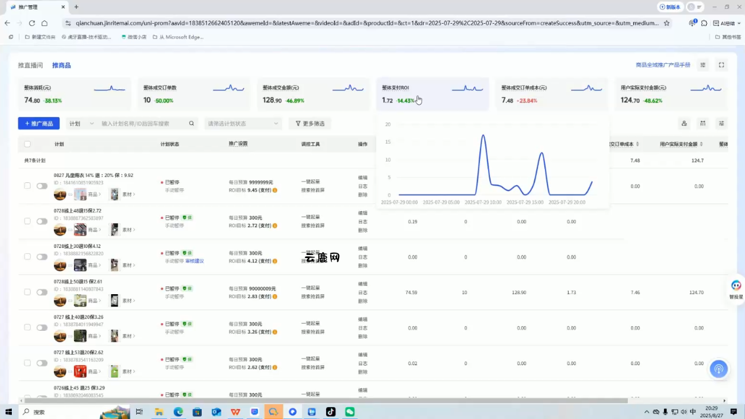Click the blue floating broadcast icon
This screenshot has height=419, width=745.
coord(719,369)
